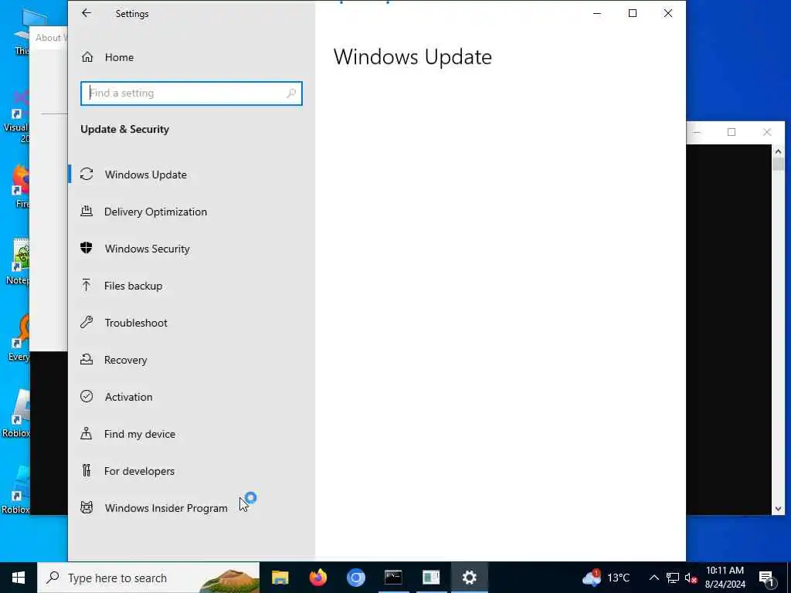Click the Settings gear taskbar button
This screenshot has height=593, width=791.
click(x=469, y=578)
